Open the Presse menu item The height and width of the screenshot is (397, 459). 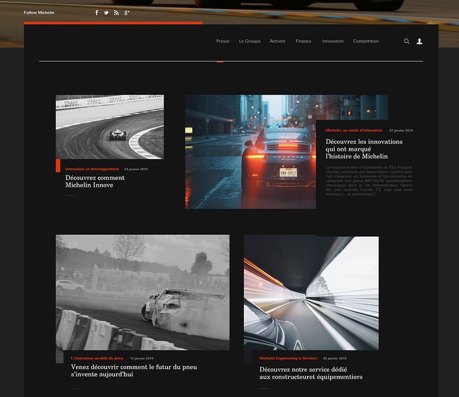click(x=223, y=41)
